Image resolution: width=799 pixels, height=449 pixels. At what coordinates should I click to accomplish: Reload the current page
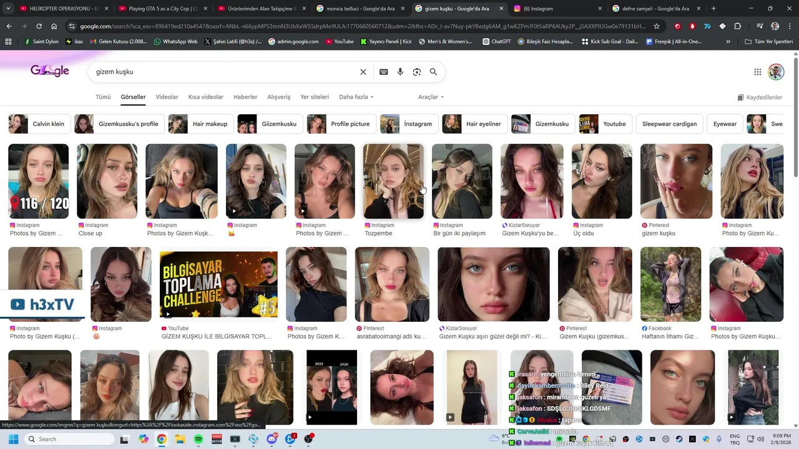[x=39, y=26]
